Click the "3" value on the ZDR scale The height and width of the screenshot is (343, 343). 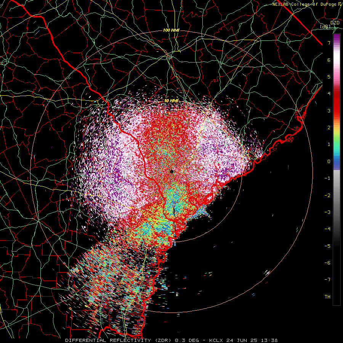tap(329, 111)
